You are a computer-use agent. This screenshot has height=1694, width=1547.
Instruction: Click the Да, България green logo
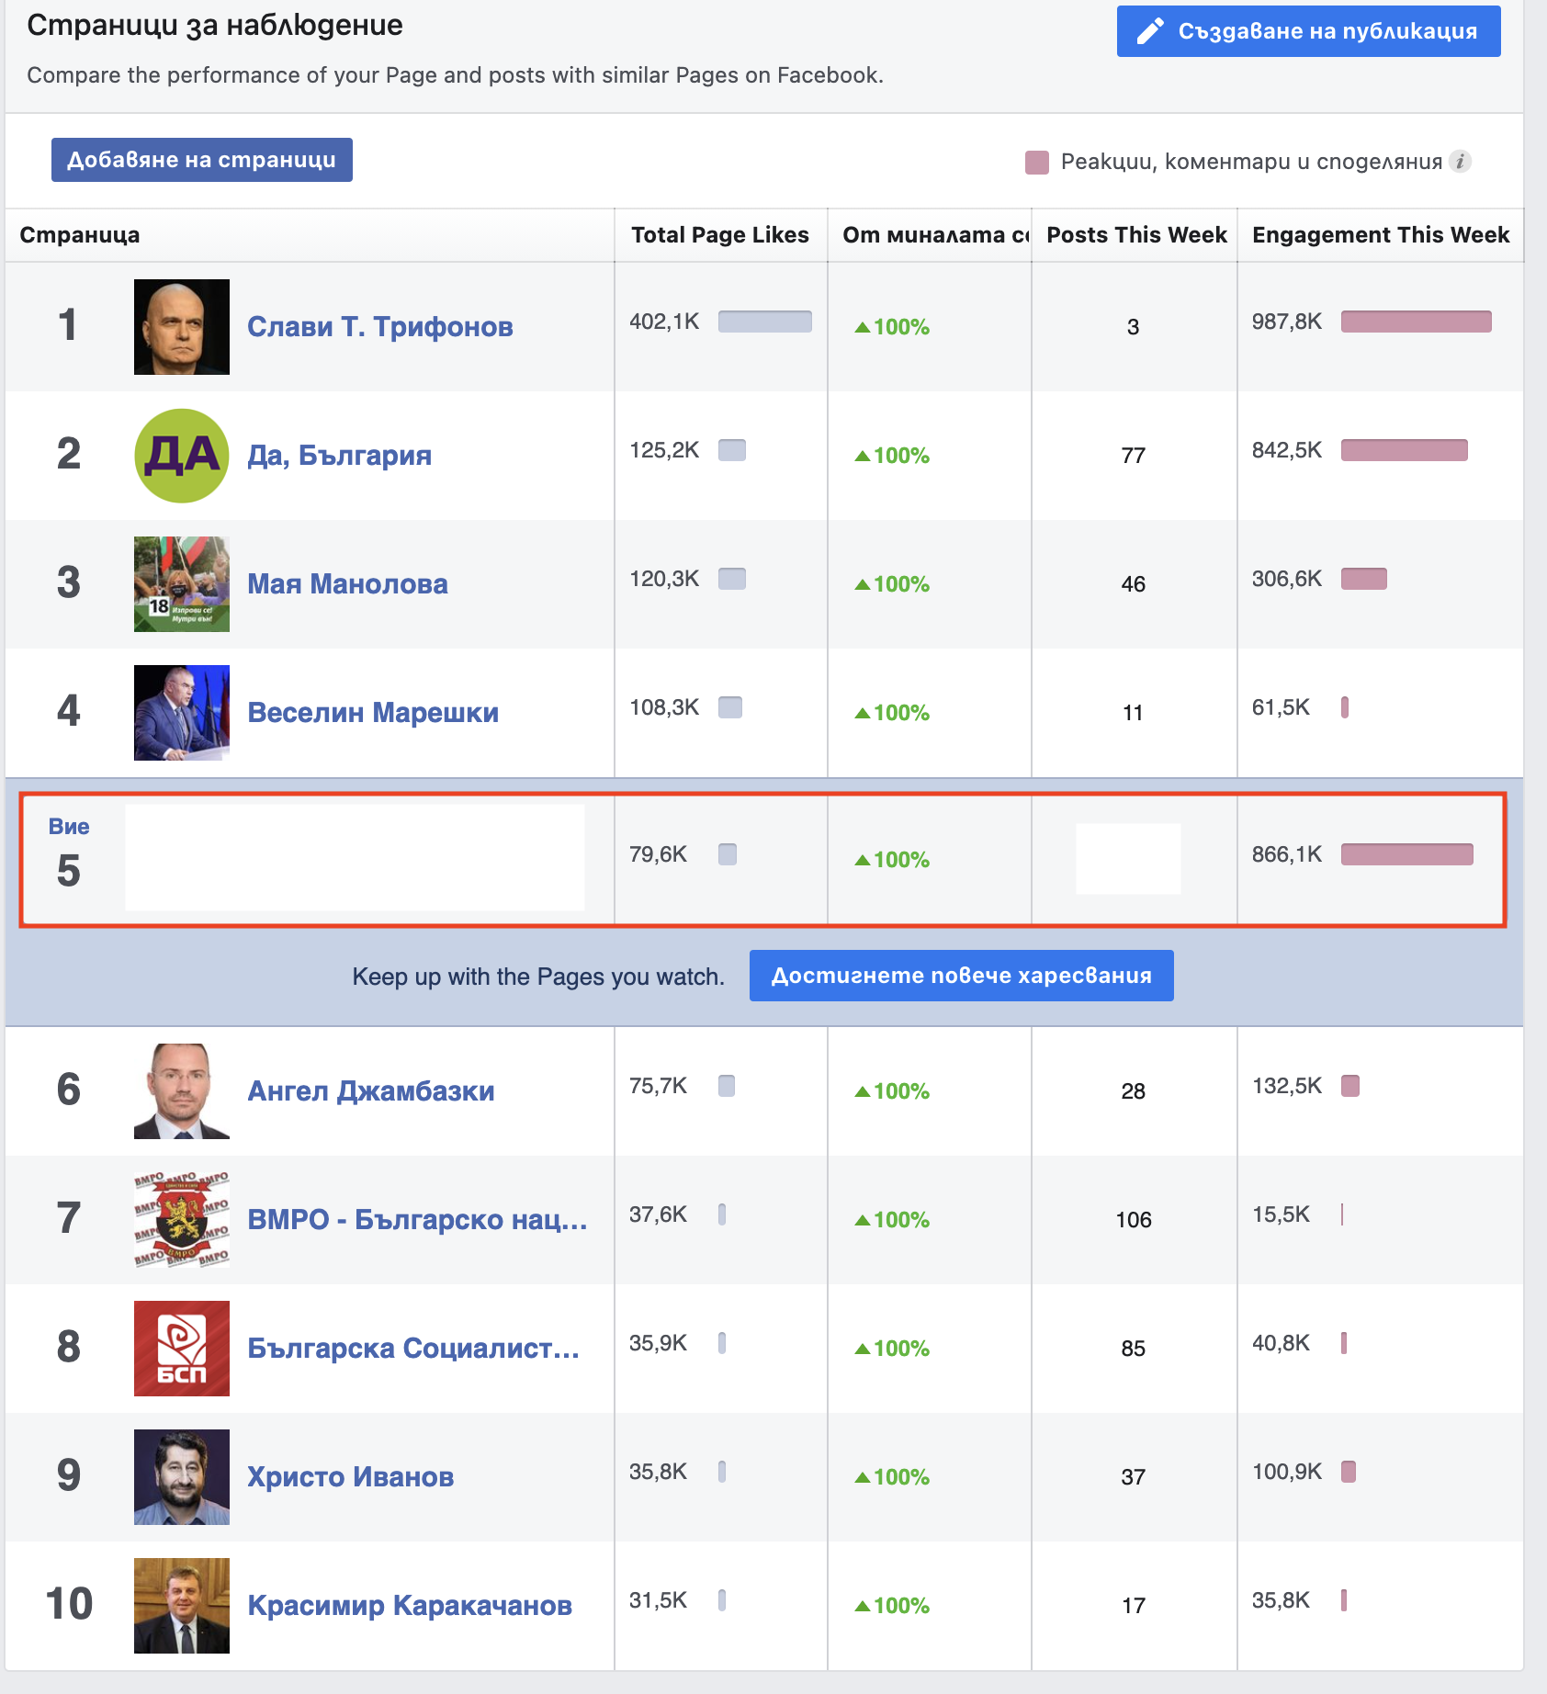(x=182, y=456)
